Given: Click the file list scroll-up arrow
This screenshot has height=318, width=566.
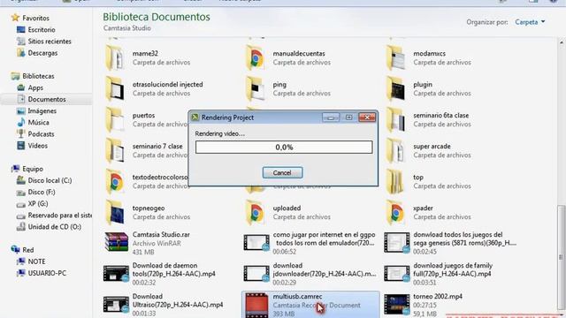Looking at the screenshot, I should pos(561,42).
